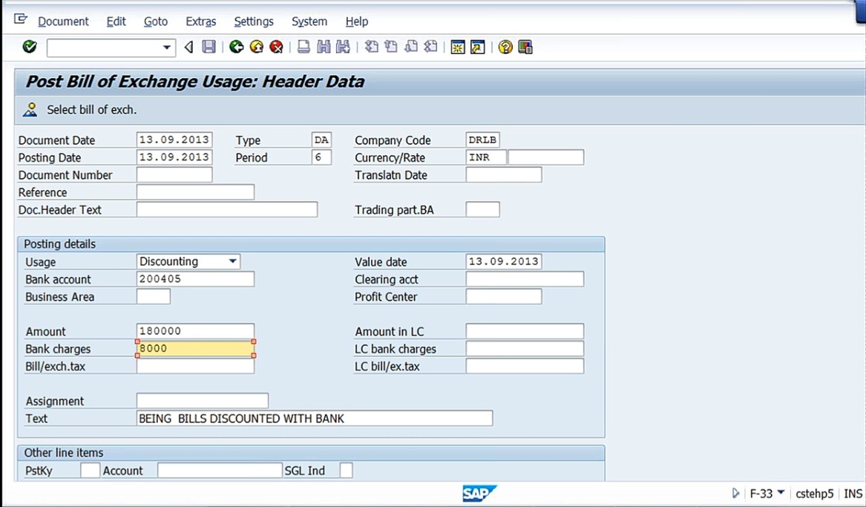Screen dimensions: 866x507
Task: Click the Print icon
Action: [x=304, y=47]
